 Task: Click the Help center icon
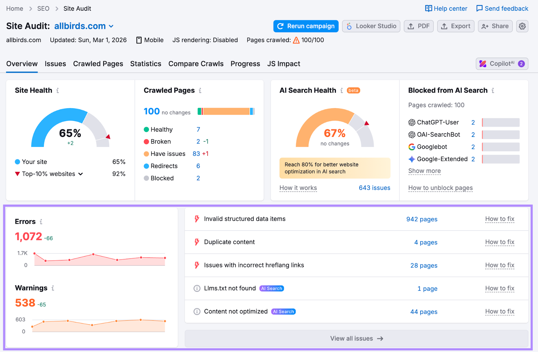pos(429,8)
